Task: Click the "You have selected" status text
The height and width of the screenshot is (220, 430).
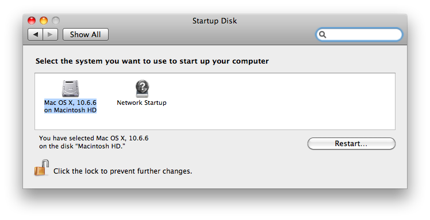Action: (94, 142)
